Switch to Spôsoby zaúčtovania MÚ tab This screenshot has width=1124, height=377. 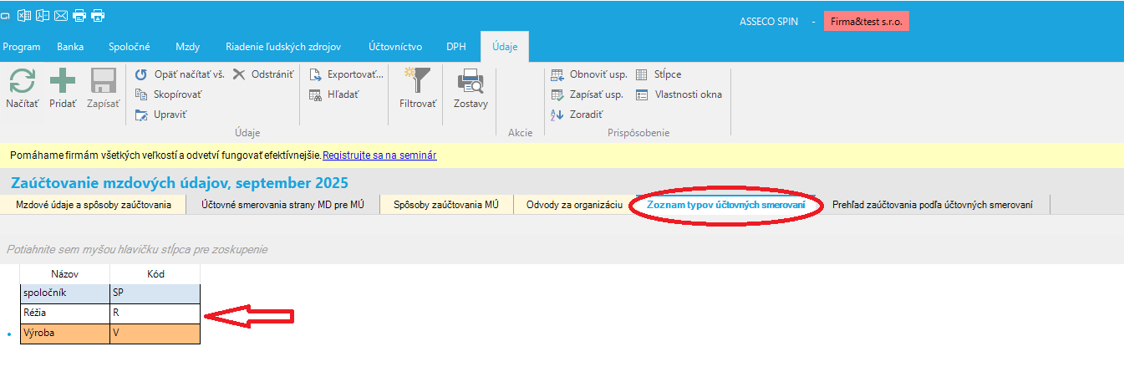click(x=445, y=205)
